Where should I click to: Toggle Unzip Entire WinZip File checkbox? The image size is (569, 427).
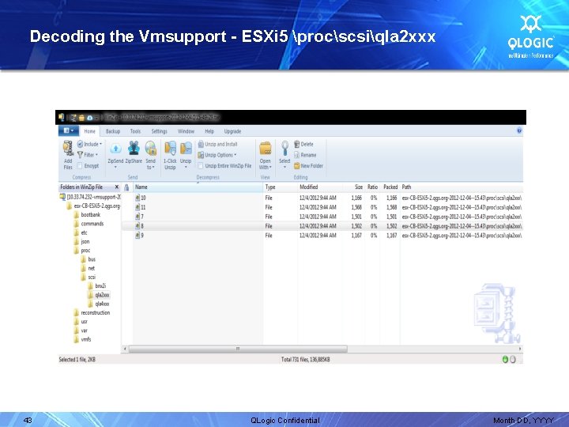click(x=200, y=166)
